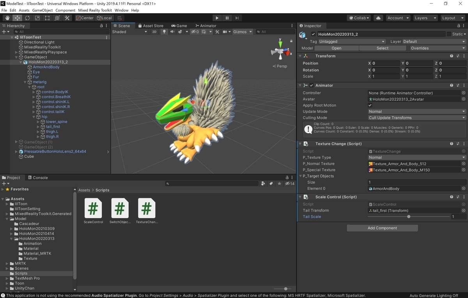Switch to the Asset Store tab
The width and height of the screenshot is (468, 298).
[x=150, y=26]
